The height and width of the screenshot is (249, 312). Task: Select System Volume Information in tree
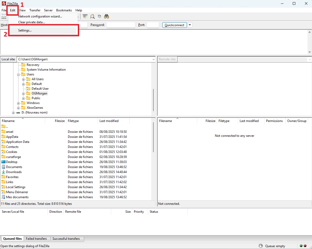[46, 69]
